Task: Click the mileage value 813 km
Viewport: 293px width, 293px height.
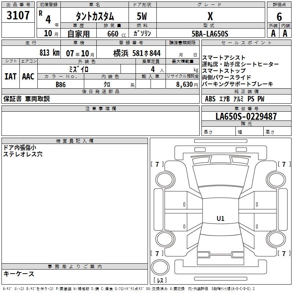Action: [49, 53]
